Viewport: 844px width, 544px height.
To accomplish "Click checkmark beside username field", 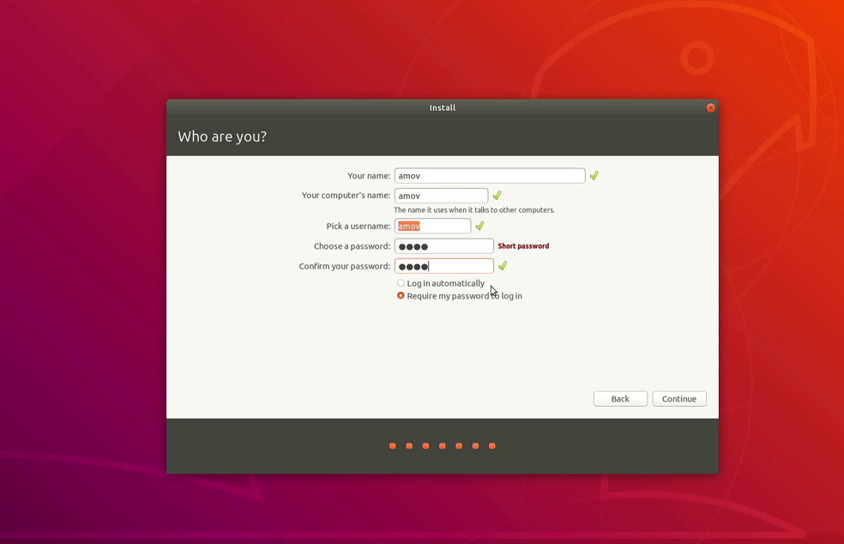I will [x=479, y=226].
